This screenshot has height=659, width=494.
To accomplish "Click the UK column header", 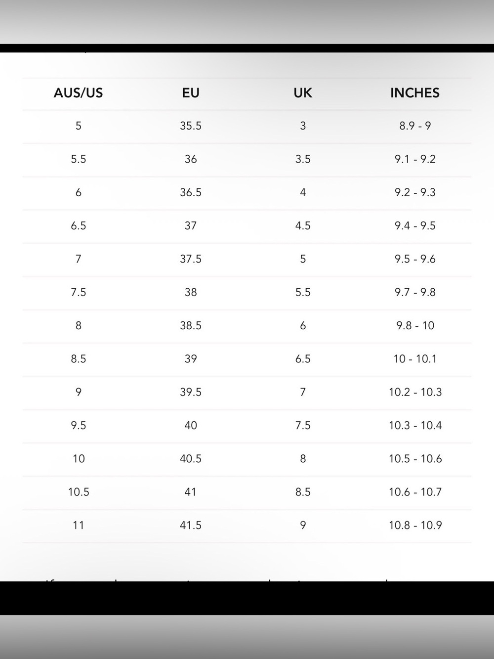I will tap(303, 93).
